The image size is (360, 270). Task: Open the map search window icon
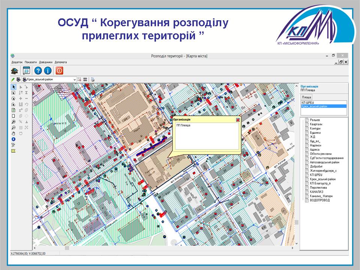tap(26, 70)
